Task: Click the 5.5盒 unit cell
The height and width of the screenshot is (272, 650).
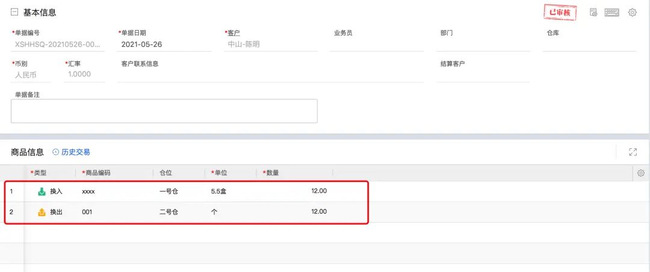Action: pos(219,192)
